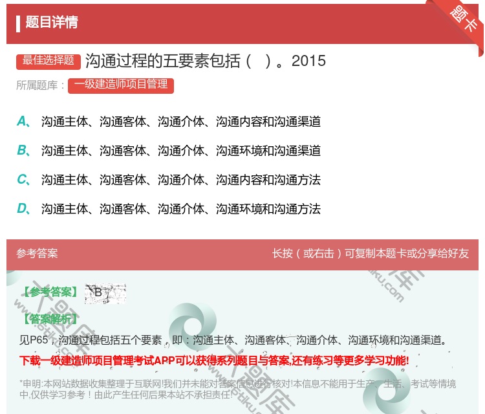The image size is (485, 414).
Task: Click the 最佳选择题 question type tag
Action: pyautogui.click(x=48, y=61)
